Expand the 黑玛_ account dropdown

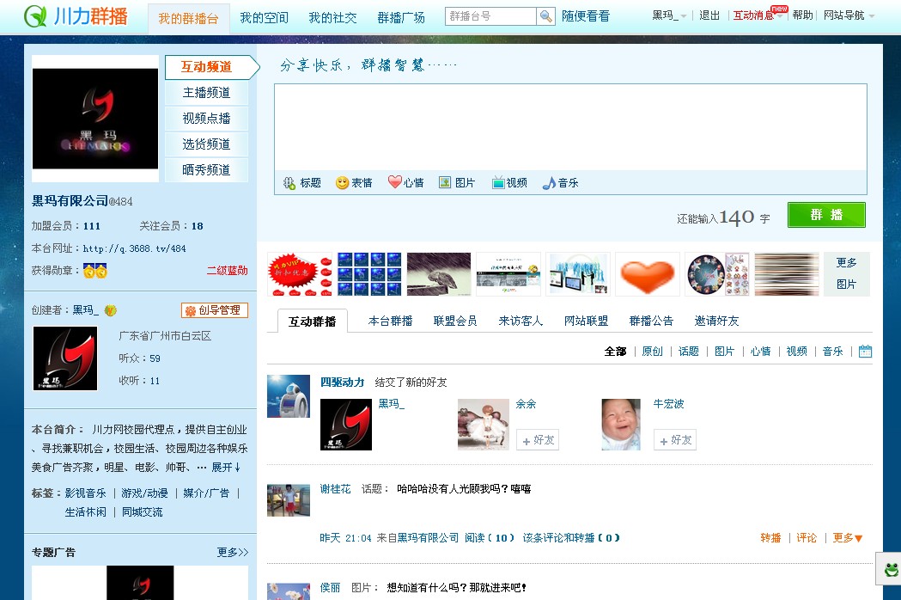click(669, 15)
